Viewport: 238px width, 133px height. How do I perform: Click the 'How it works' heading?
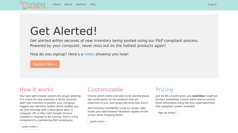[37, 90]
